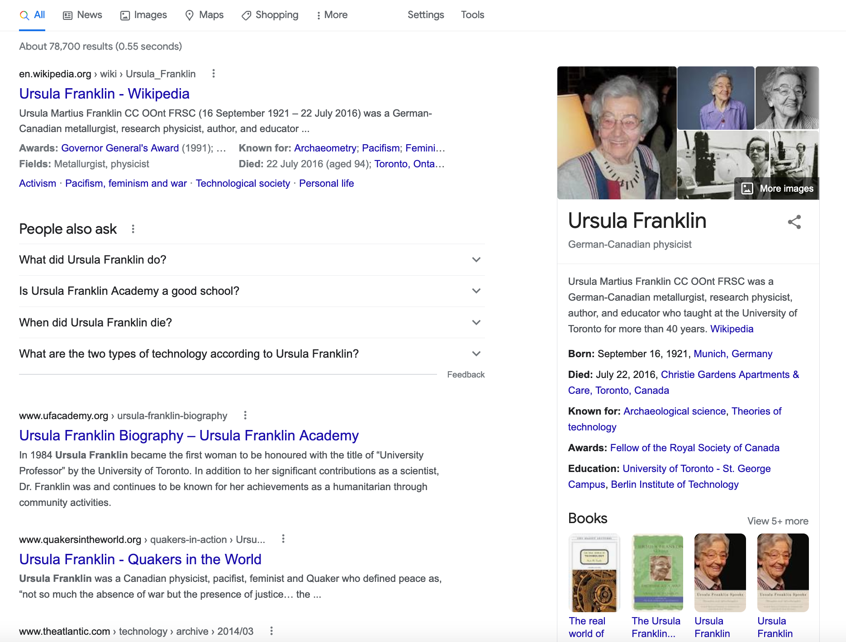Image resolution: width=846 pixels, height=642 pixels.
Task: Open 'Ursula Franklin - Wikipedia' result
Action: [104, 94]
